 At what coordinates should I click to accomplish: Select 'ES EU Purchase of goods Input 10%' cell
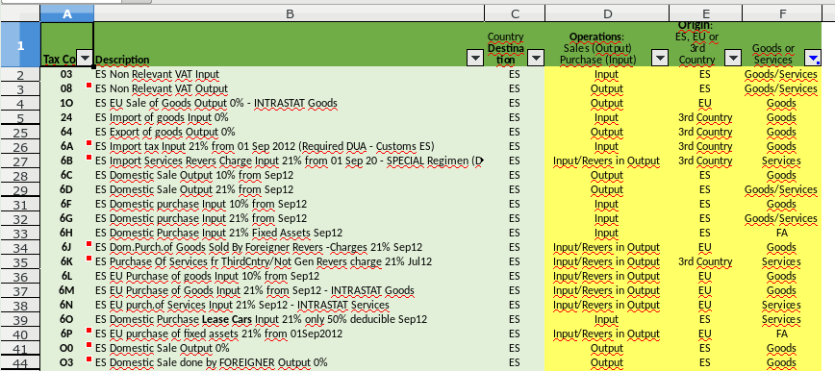tap(290, 276)
